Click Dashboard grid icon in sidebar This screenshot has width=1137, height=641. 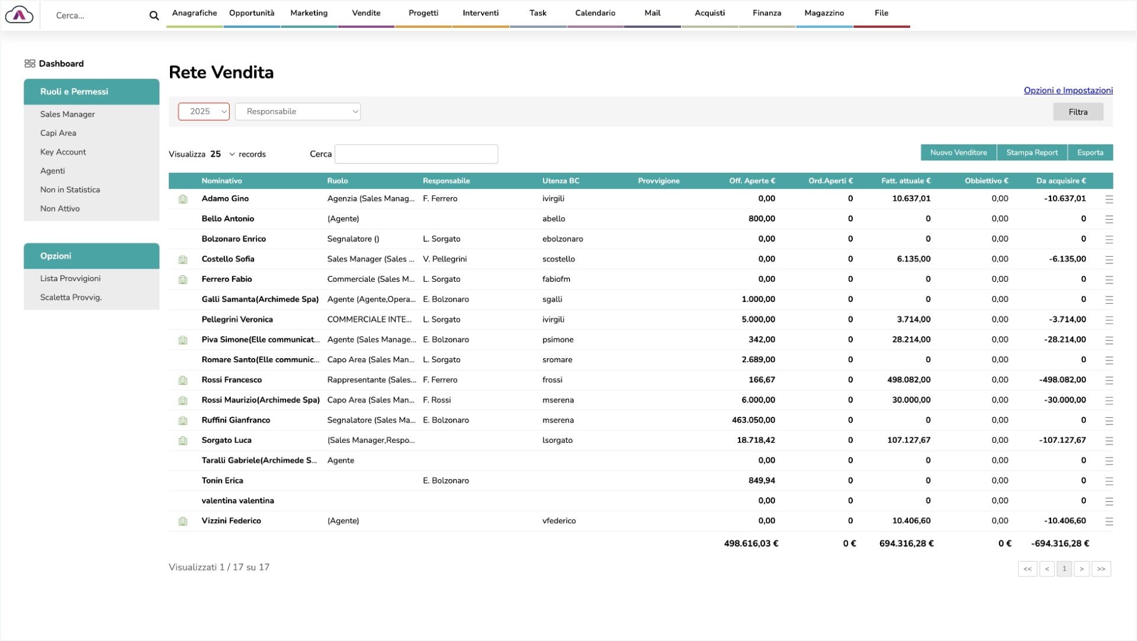tap(30, 64)
